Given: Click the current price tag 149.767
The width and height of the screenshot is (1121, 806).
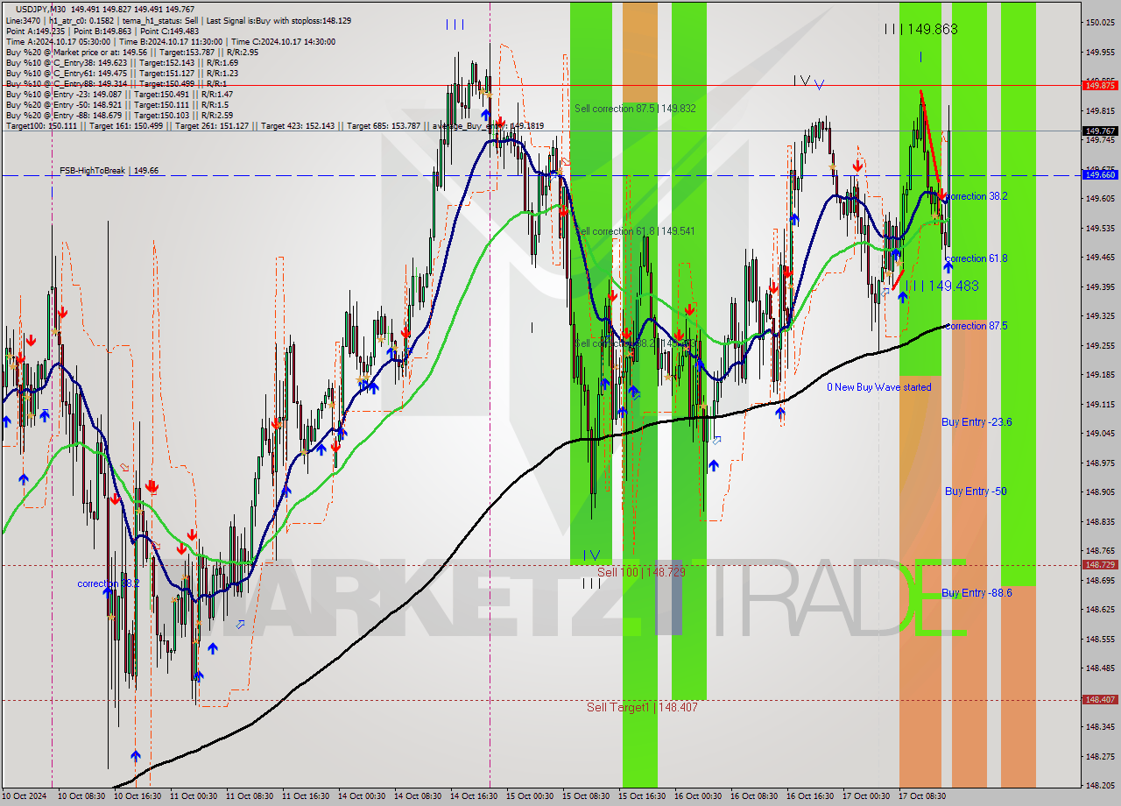Looking at the screenshot, I should tap(1100, 131).
